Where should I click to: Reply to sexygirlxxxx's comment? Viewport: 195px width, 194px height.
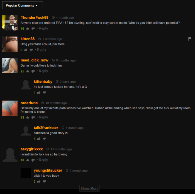(43, 160)
